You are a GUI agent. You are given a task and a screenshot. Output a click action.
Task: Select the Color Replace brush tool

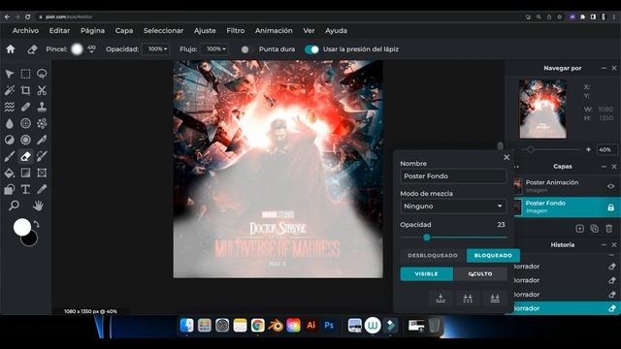coord(42,156)
